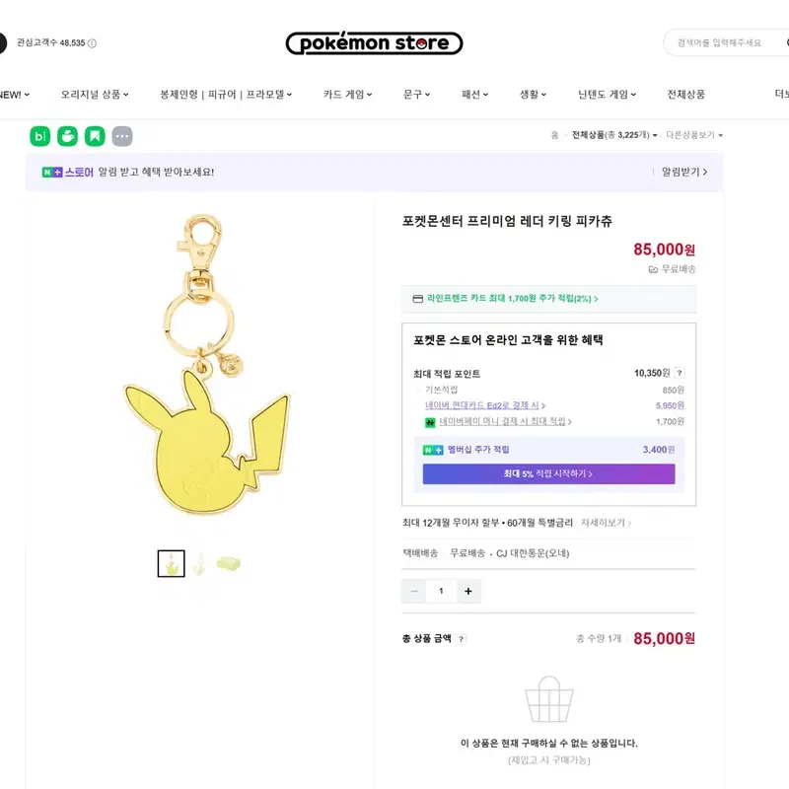Expand the 카드 게임 dropdown menu
Viewport: 789px width, 789px height.
click(348, 94)
